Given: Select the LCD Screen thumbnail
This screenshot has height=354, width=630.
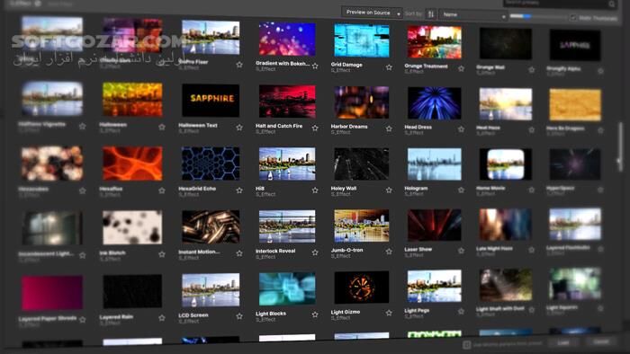Looking at the screenshot, I should click(211, 290).
